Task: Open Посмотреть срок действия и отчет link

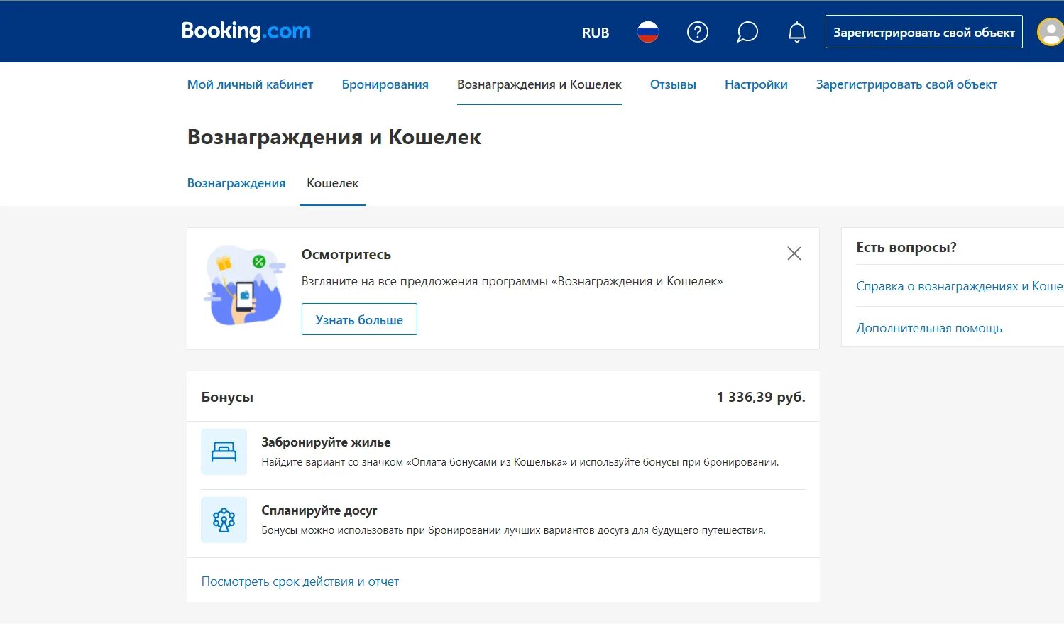Action: tap(300, 581)
